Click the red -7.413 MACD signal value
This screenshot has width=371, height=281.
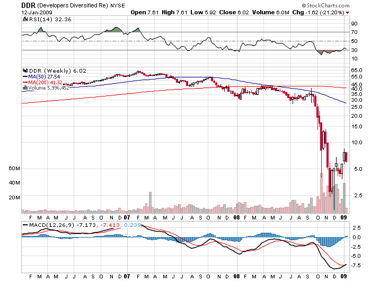pos(111,225)
